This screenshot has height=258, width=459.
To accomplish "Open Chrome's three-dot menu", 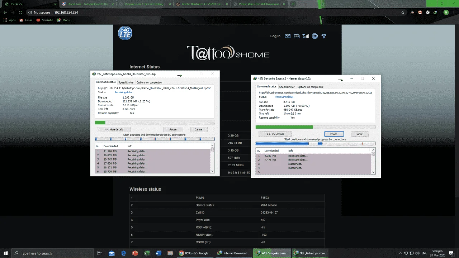I will pos(454,12).
